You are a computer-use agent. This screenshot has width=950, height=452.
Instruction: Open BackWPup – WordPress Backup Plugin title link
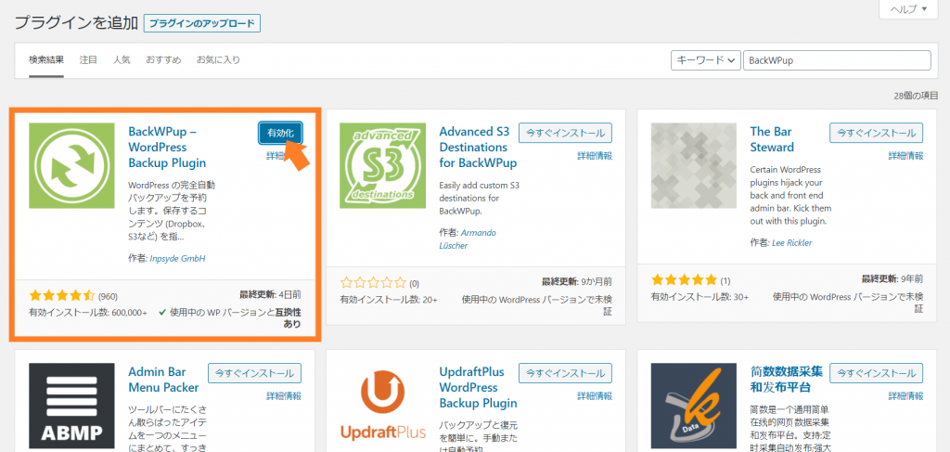click(167, 148)
